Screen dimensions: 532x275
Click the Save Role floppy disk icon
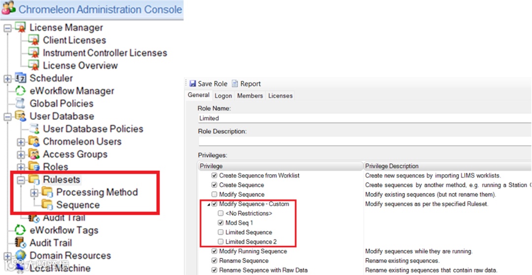(193, 83)
